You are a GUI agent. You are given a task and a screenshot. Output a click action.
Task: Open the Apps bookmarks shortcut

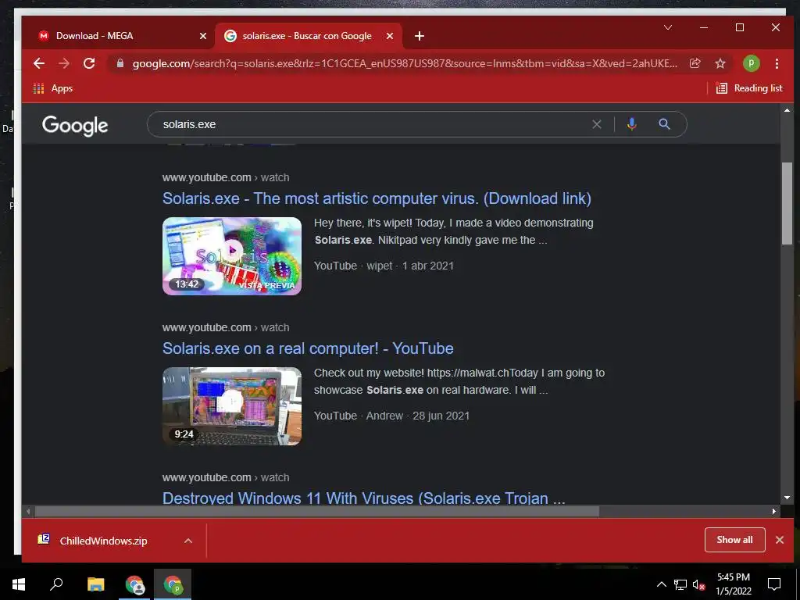[x=53, y=88]
